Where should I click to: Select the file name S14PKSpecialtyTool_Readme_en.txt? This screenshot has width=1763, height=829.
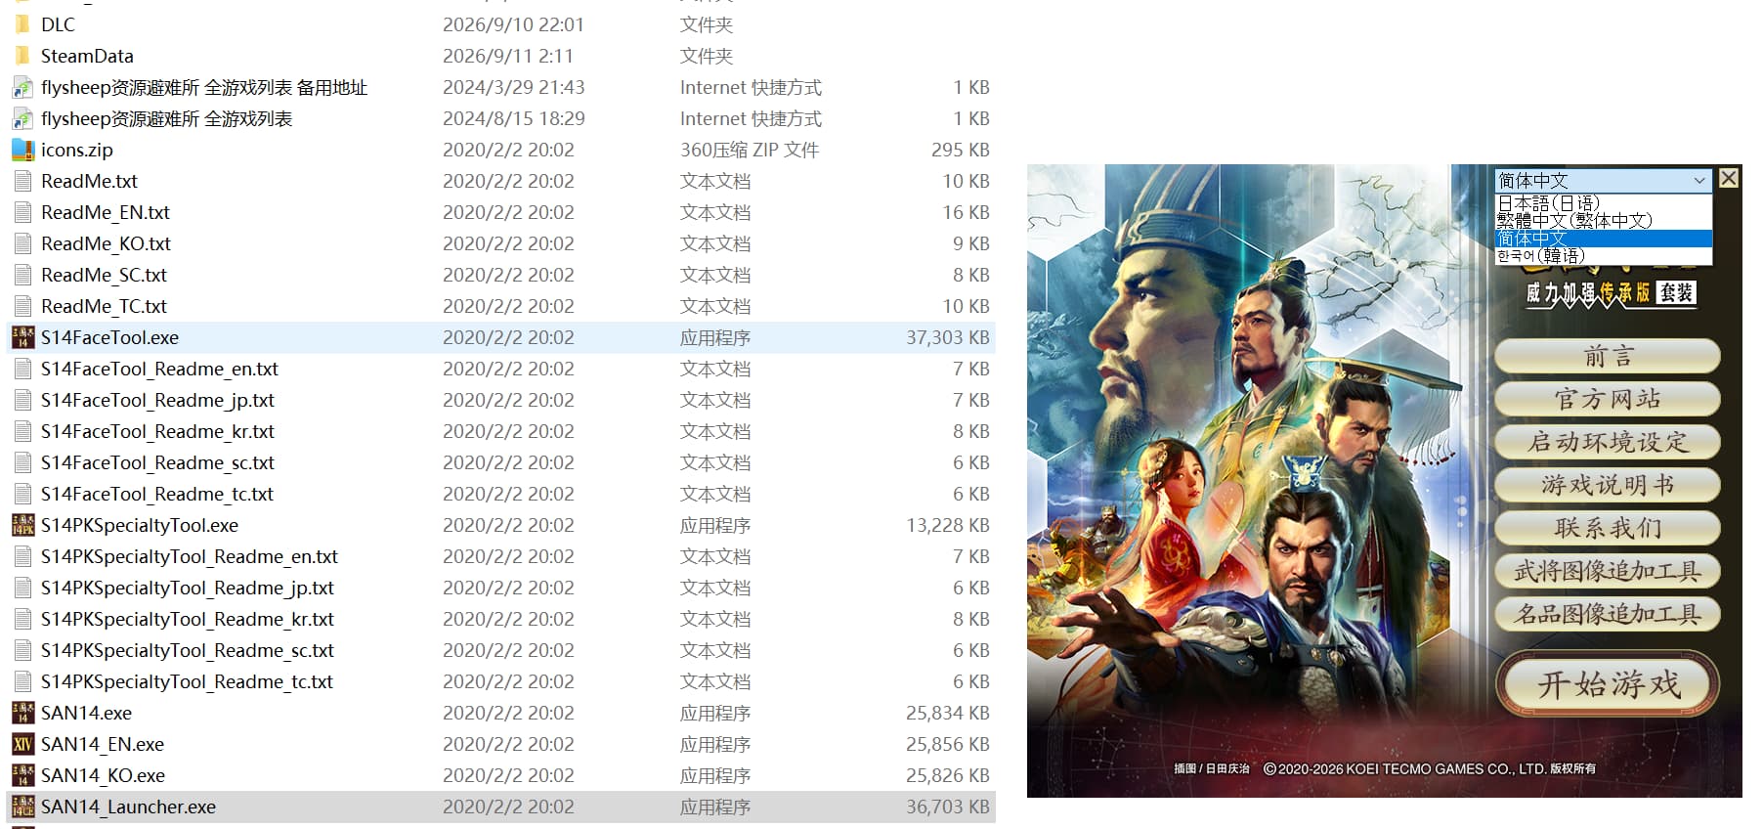pyautogui.click(x=190, y=556)
